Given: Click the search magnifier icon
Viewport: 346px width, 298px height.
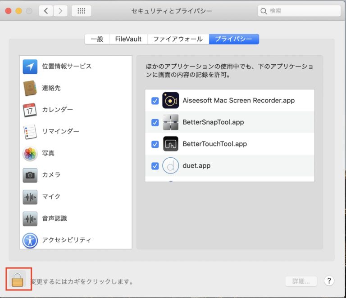Looking at the screenshot, I should [x=264, y=11].
